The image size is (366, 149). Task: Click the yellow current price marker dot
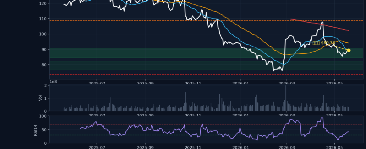click(x=348, y=50)
